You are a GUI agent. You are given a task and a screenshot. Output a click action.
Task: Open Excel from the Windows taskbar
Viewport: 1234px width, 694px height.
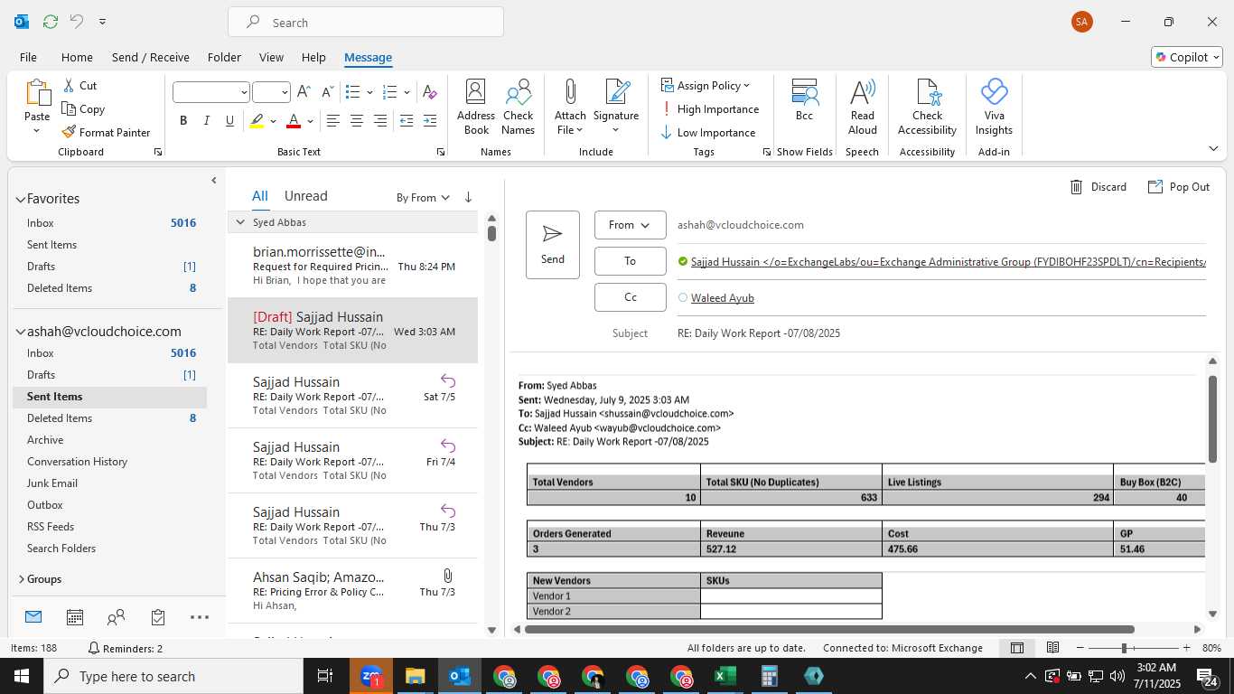pyautogui.click(x=725, y=676)
